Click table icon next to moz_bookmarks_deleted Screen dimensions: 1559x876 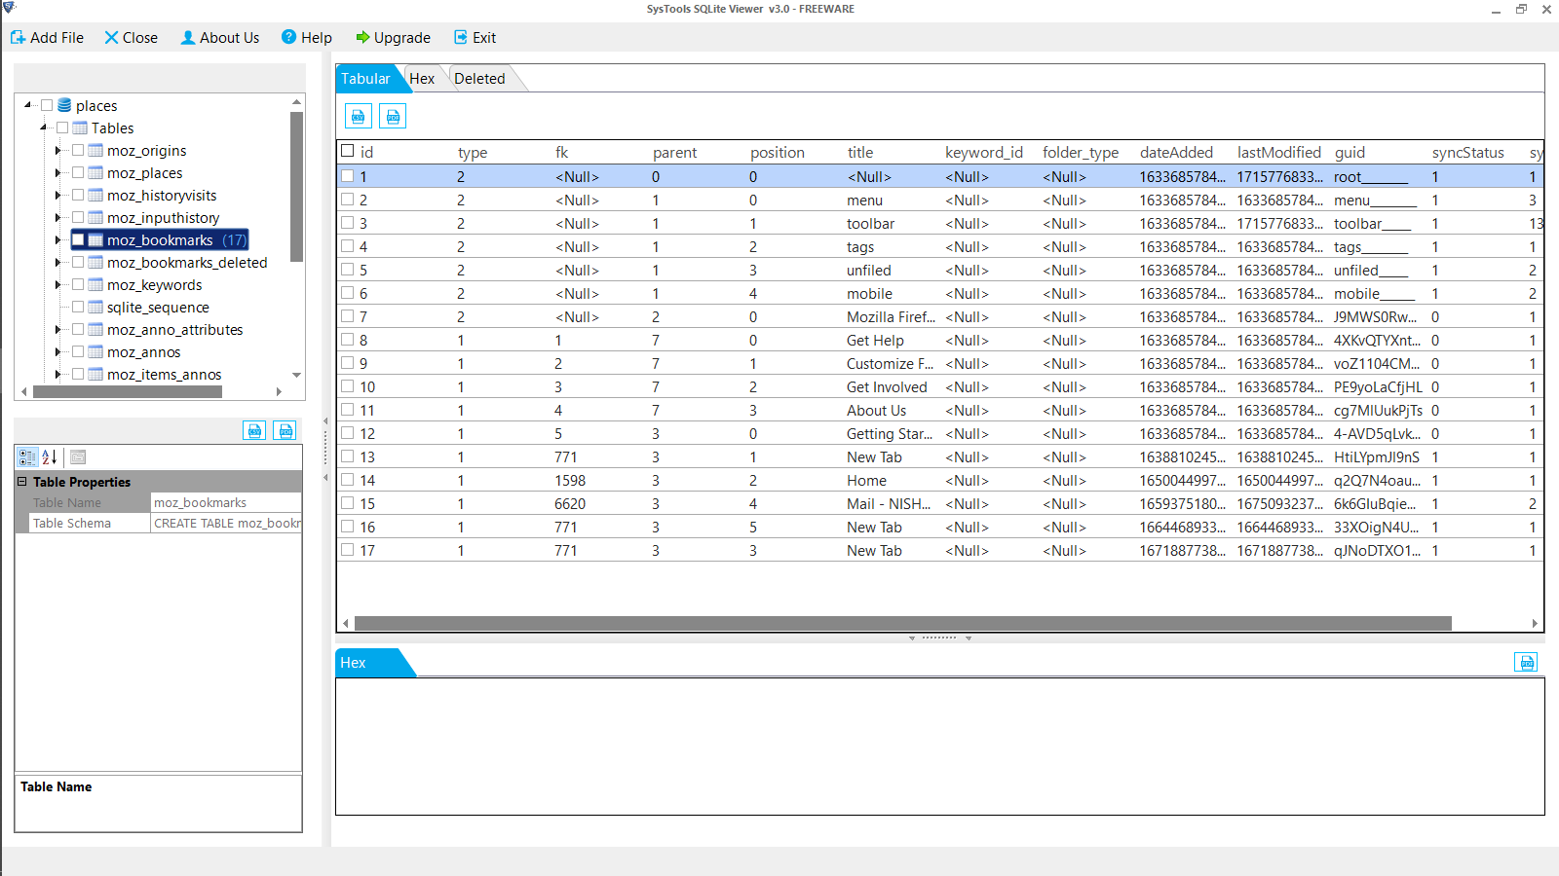tap(95, 262)
